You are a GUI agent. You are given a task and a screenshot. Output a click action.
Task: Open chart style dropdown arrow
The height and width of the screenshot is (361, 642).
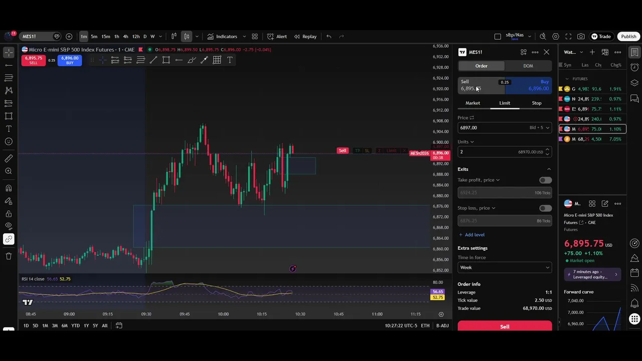pyautogui.click(x=197, y=37)
